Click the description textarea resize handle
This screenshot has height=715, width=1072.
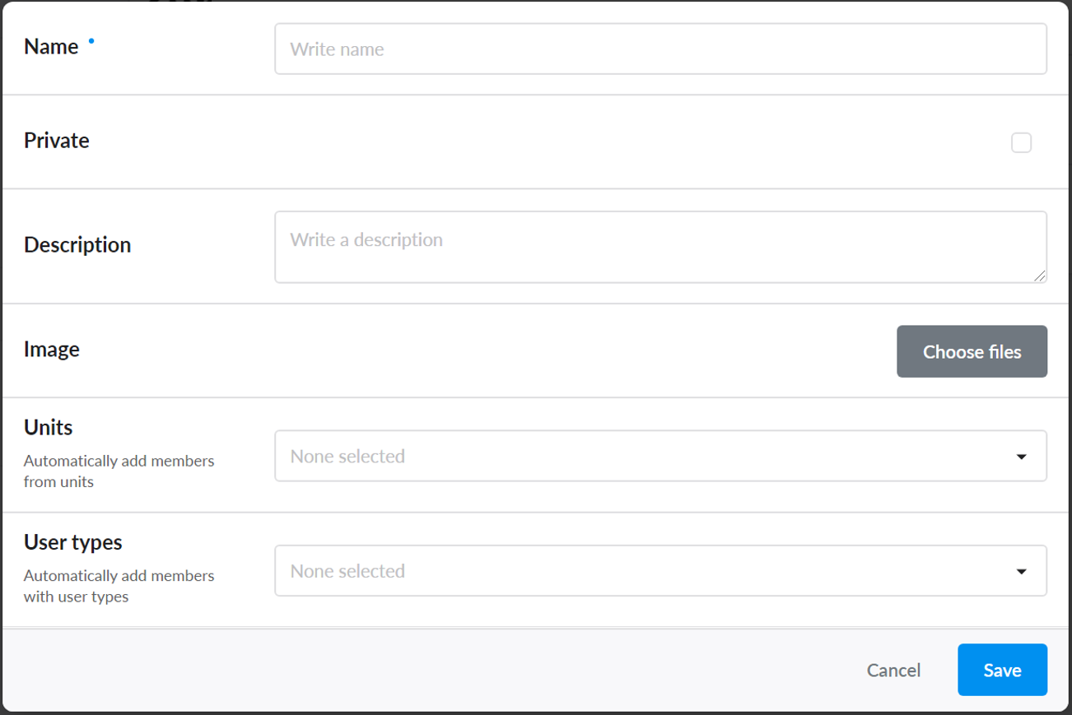pos(1040,276)
